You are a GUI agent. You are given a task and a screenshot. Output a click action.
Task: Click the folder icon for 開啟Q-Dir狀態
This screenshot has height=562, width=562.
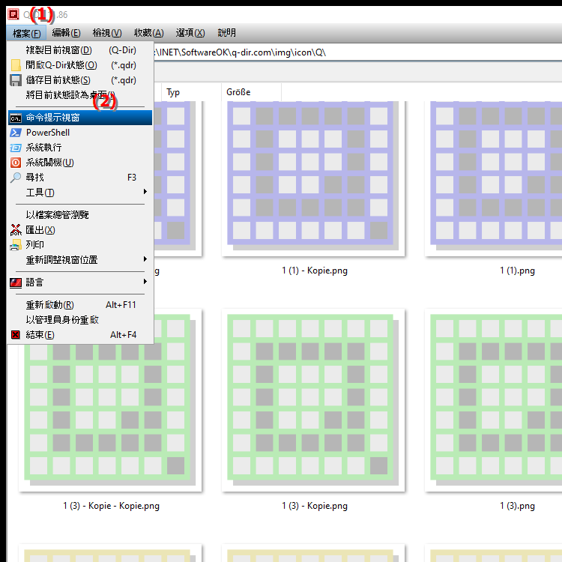[x=16, y=65]
